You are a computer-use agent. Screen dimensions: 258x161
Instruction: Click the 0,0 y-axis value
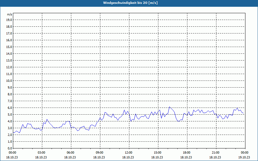coord(10,148)
